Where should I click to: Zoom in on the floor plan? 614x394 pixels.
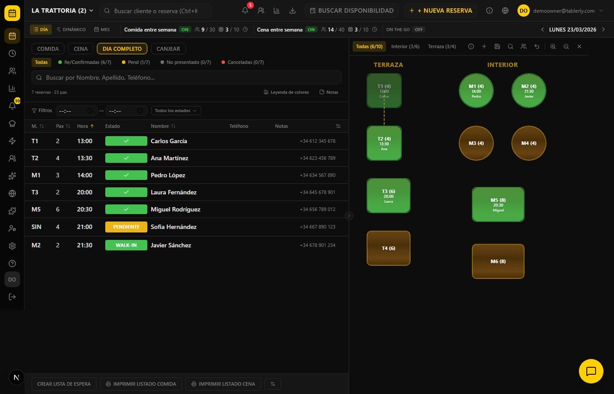pyautogui.click(x=553, y=46)
